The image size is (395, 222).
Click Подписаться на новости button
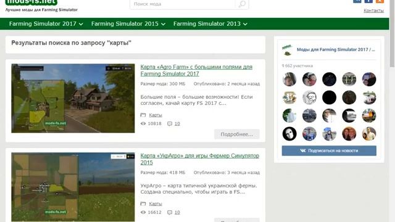coord(329,150)
